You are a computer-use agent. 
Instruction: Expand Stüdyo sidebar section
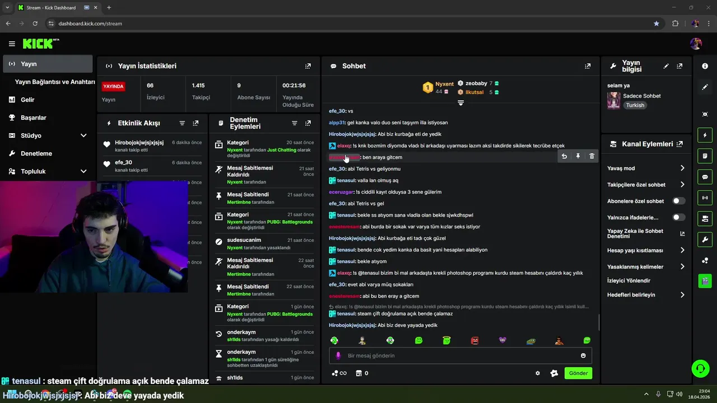[x=83, y=135]
